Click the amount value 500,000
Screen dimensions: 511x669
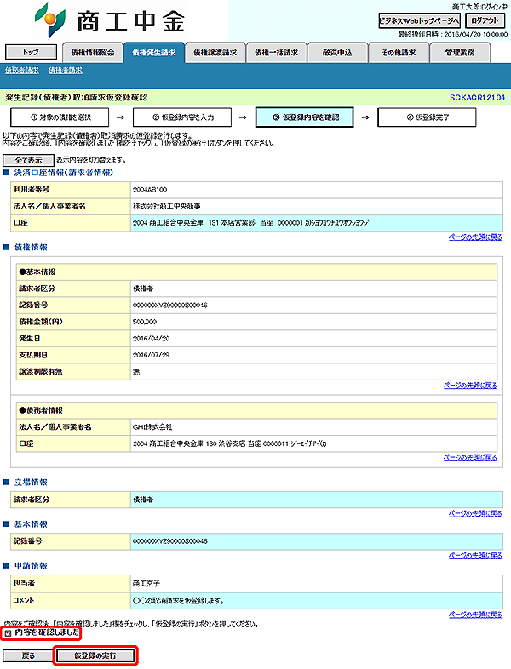tap(145, 322)
